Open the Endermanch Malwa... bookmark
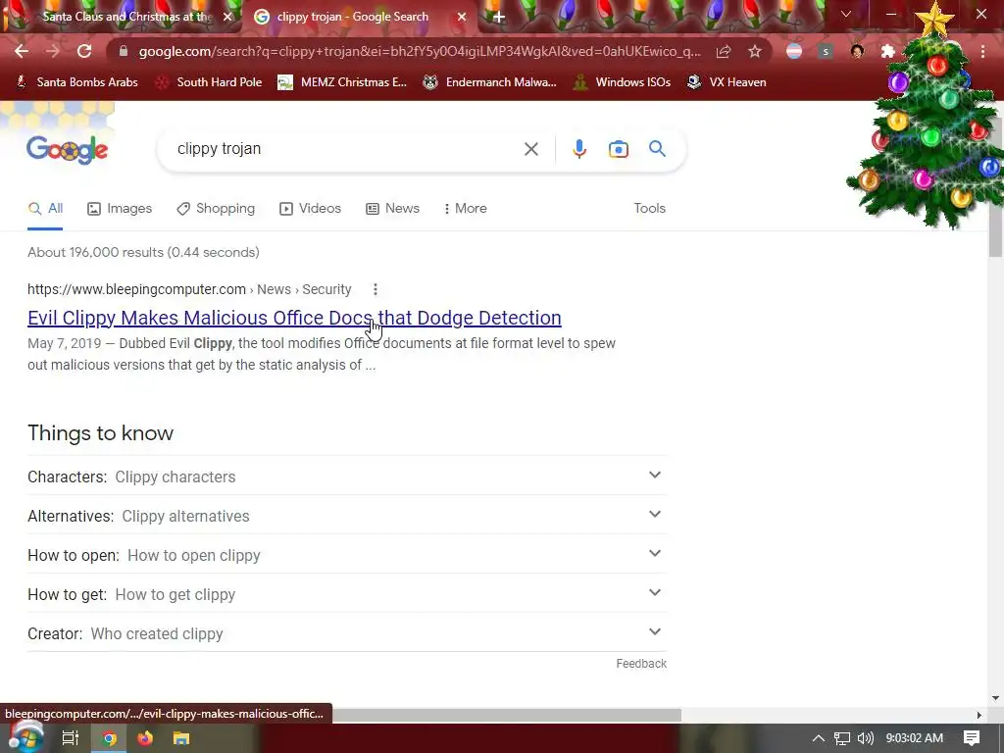The width and height of the screenshot is (1004, 753). coord(489,82)
